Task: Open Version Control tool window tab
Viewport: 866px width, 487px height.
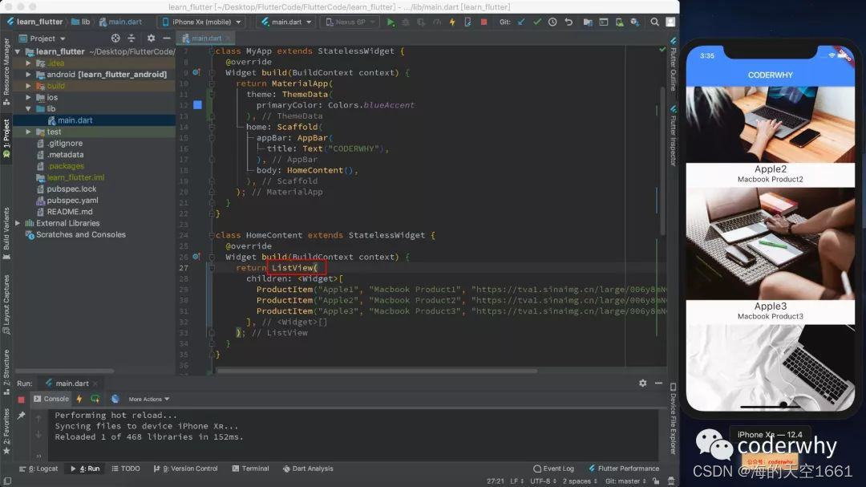Action: [x=185, y=469]
